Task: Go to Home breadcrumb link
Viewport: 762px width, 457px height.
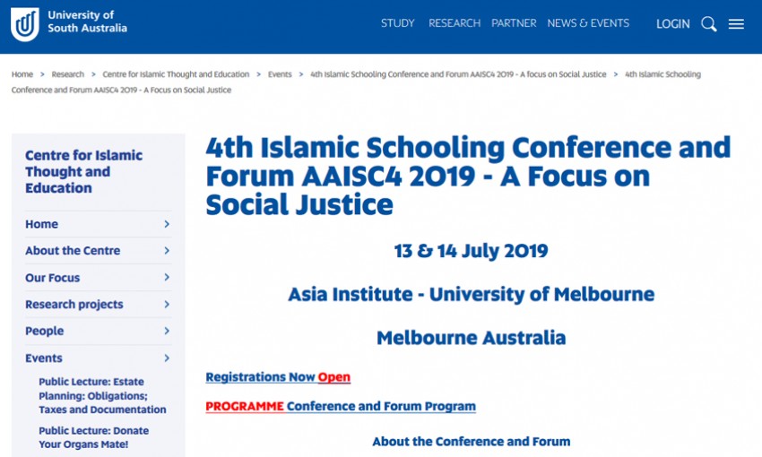Action: 22,74
